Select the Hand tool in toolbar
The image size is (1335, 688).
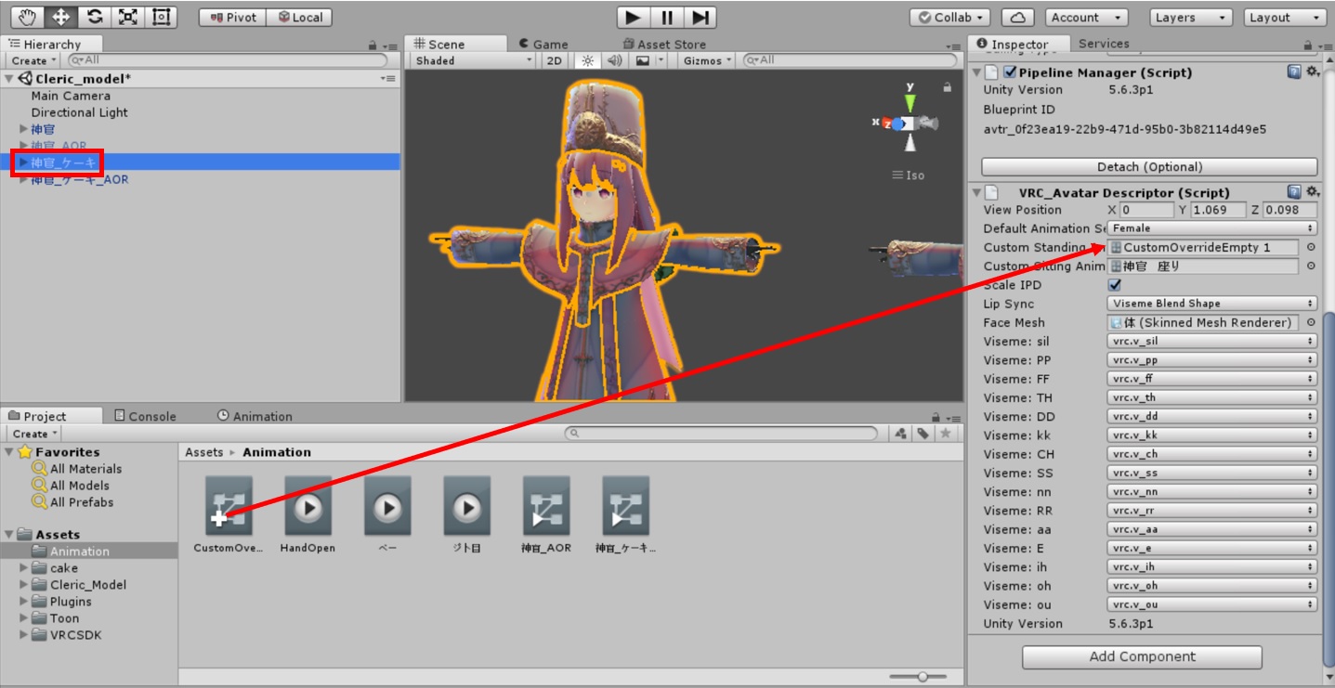[x=26, y=17]
